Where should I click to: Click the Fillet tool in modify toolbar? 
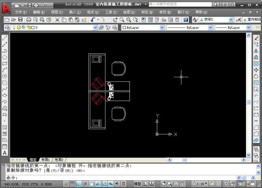(x=256, y=133)
